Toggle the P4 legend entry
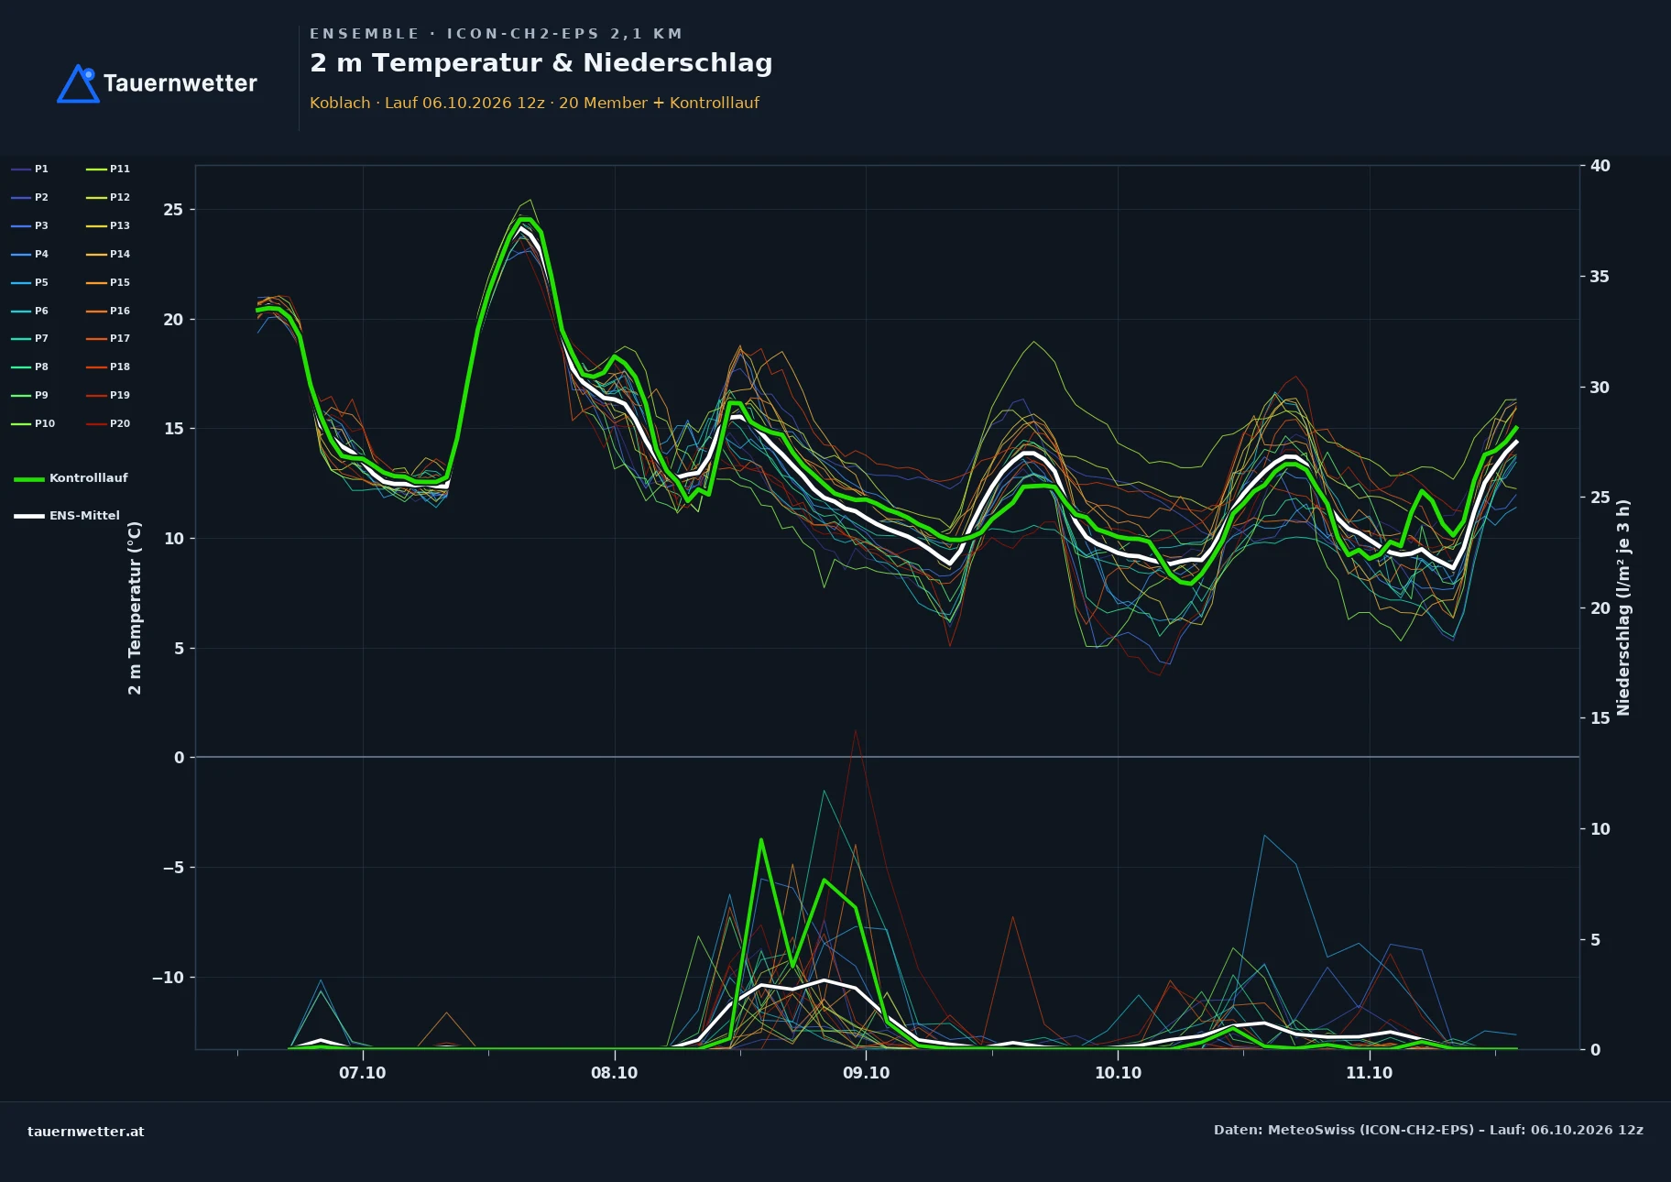The height and width of the screenshot is (1182, 1671). coord(30,255)
